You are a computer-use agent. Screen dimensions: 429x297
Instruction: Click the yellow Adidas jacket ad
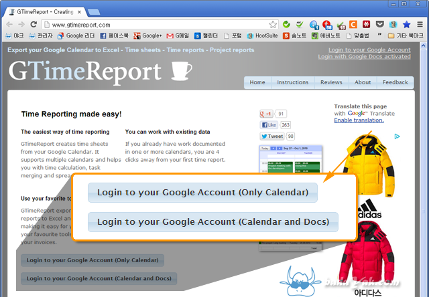pyautogui.click(x=369, y=165)
